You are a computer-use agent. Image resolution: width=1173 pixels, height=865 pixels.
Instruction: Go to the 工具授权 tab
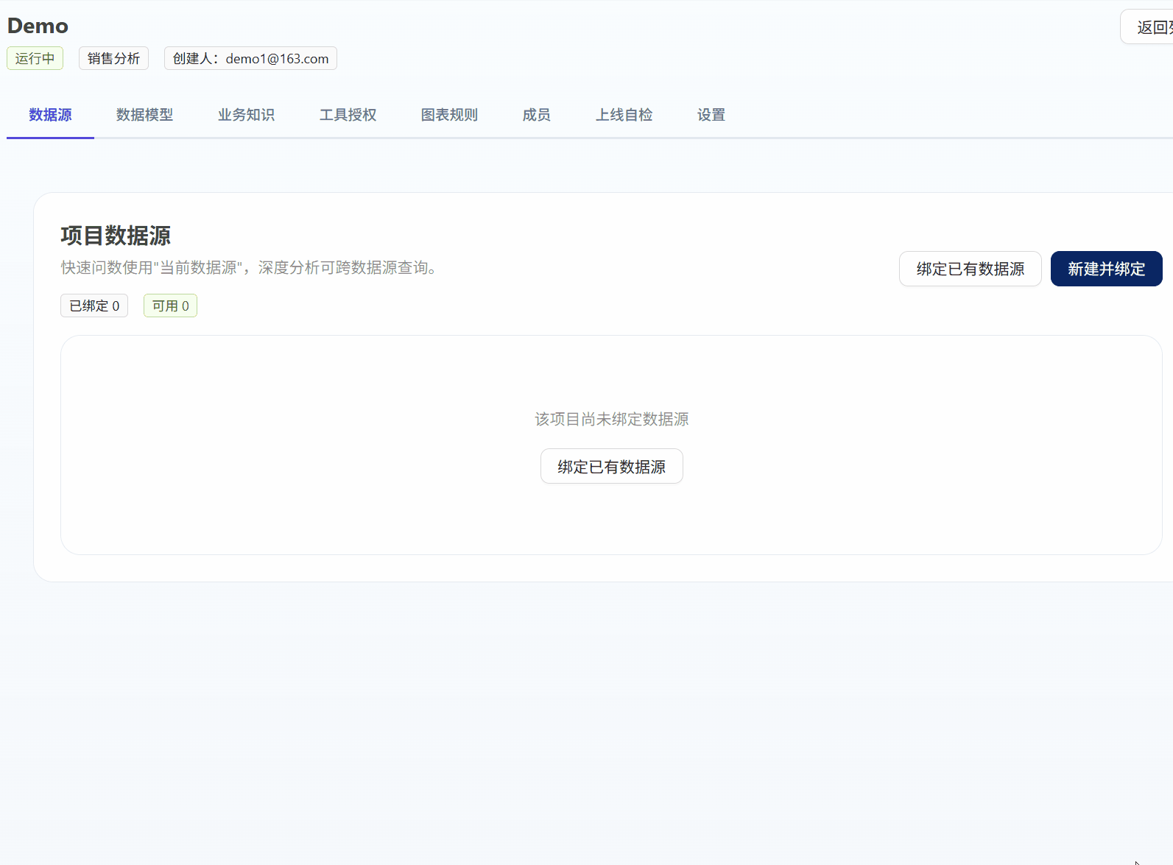(348, 115)
